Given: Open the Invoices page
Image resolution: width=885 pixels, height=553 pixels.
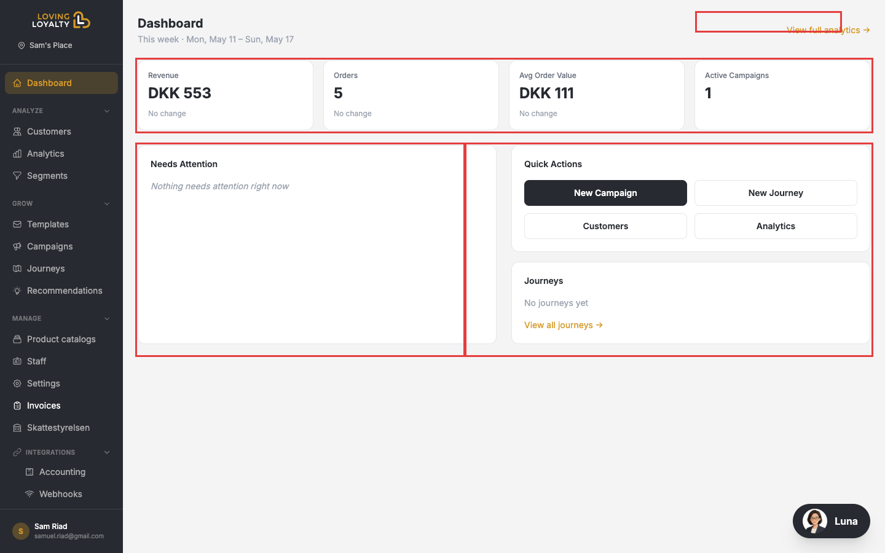Looking at the screenshot, I should (x=61, y=406).
